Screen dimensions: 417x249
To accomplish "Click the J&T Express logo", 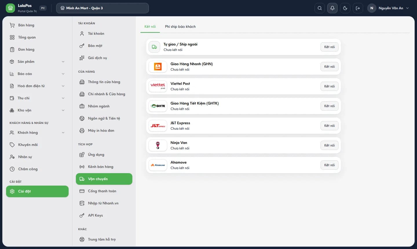I will point(158,126).
